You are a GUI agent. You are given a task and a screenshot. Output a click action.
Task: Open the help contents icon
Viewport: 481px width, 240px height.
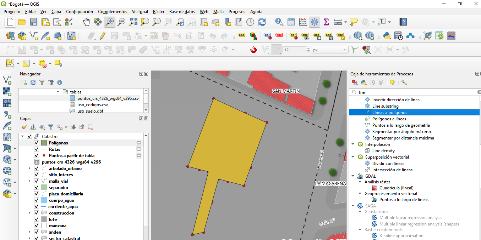(x=403, y=22)
